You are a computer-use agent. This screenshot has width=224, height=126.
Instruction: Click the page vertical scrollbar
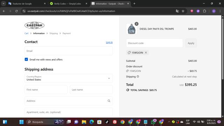pos(223,49)
